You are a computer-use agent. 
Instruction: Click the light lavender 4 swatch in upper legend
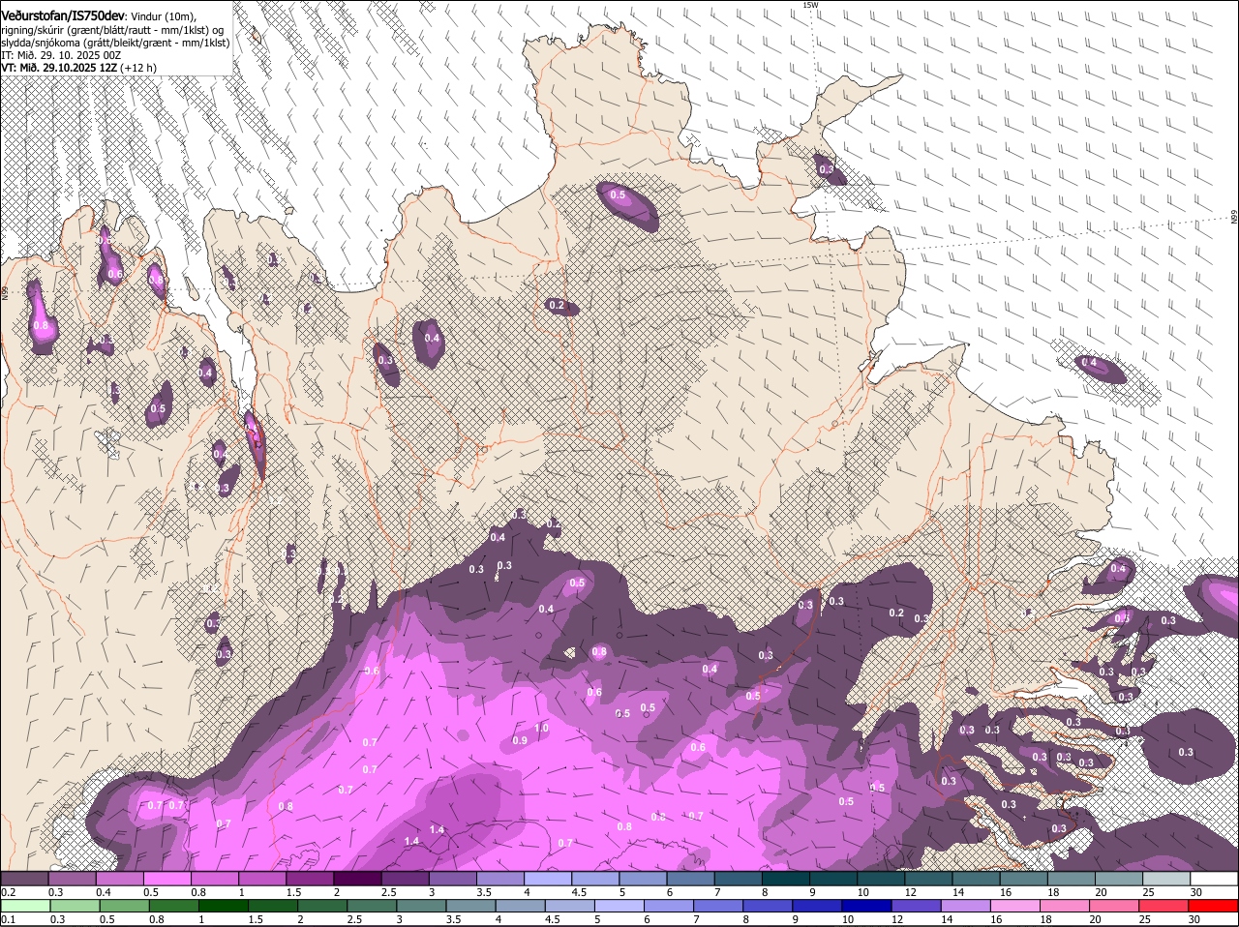pos(549,878)
